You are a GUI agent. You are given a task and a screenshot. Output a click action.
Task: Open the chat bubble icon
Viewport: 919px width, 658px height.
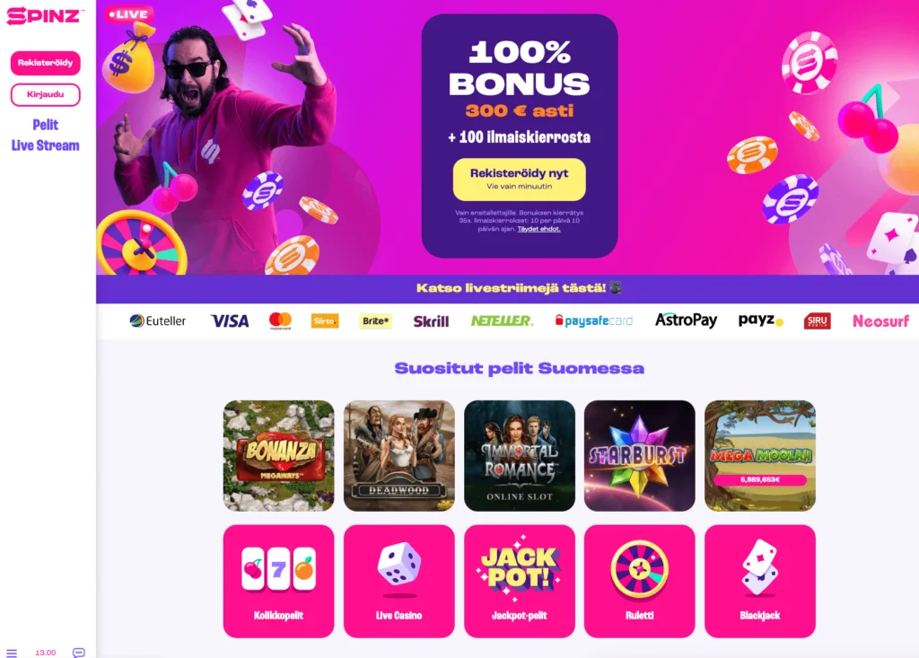coord(79,653)
